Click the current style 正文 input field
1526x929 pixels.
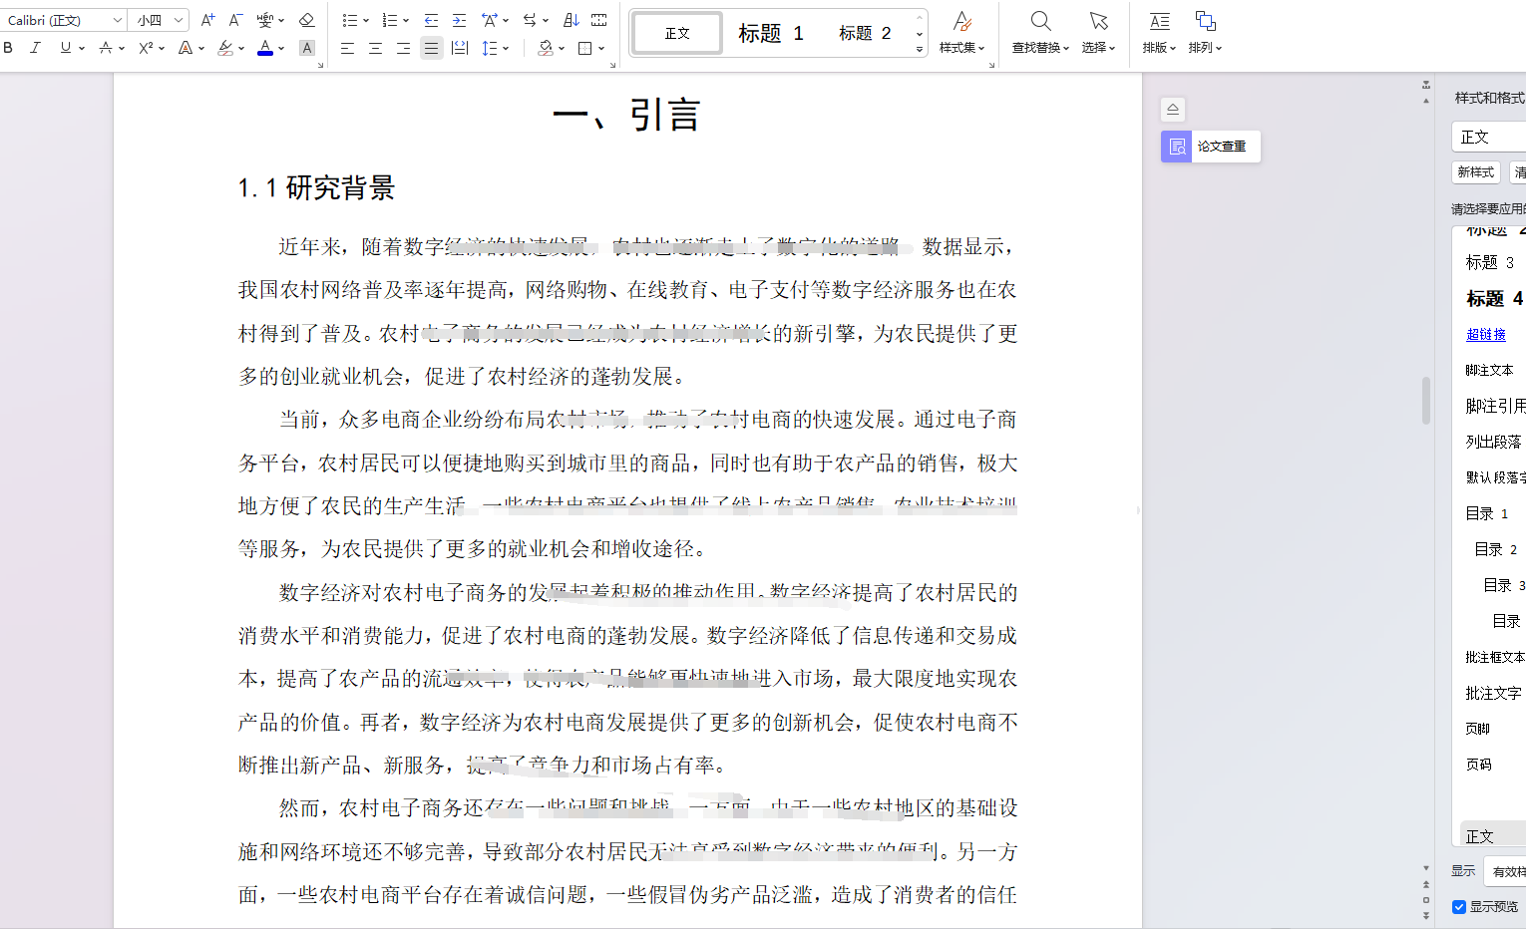(1489, 137)
